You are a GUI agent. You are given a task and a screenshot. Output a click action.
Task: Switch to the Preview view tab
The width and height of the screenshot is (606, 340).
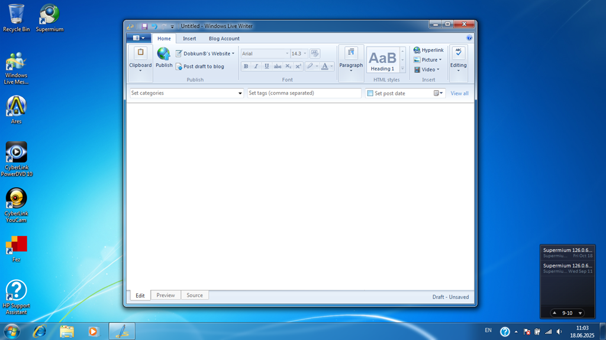[x=166, y=295]
